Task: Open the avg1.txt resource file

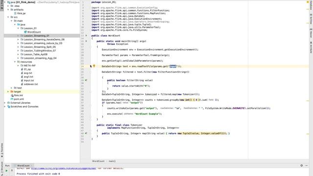Action: click(x=28, y=77)
